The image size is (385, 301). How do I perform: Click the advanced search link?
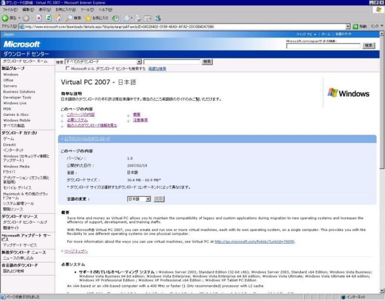click(x=157, y=69)
